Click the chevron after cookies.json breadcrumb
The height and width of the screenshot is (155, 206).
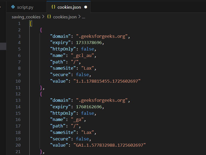[79, 17]
